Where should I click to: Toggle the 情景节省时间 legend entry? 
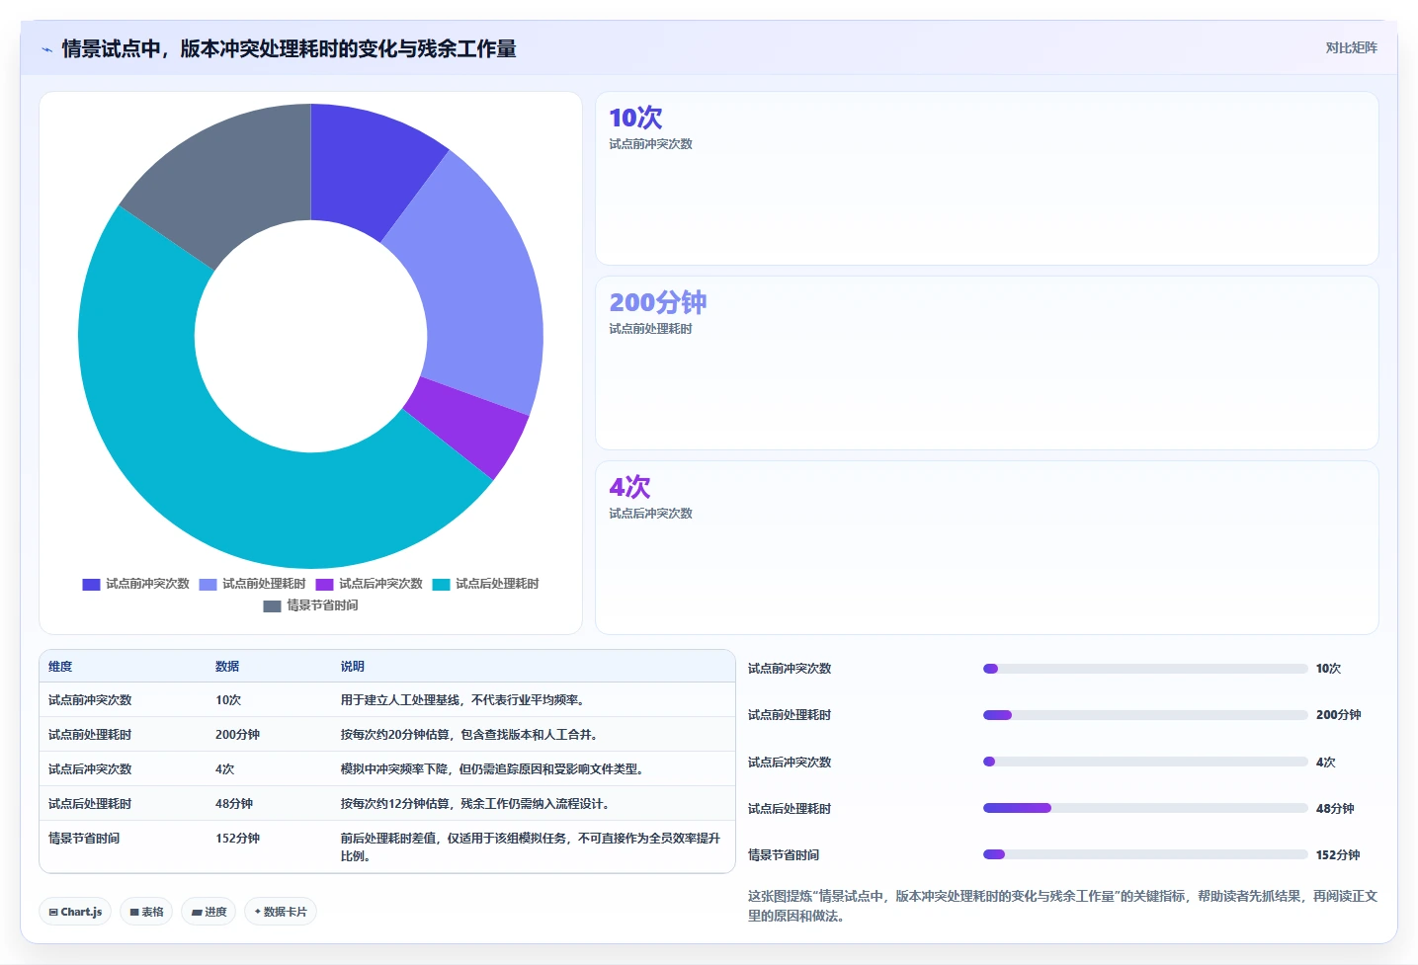[310, 605]
